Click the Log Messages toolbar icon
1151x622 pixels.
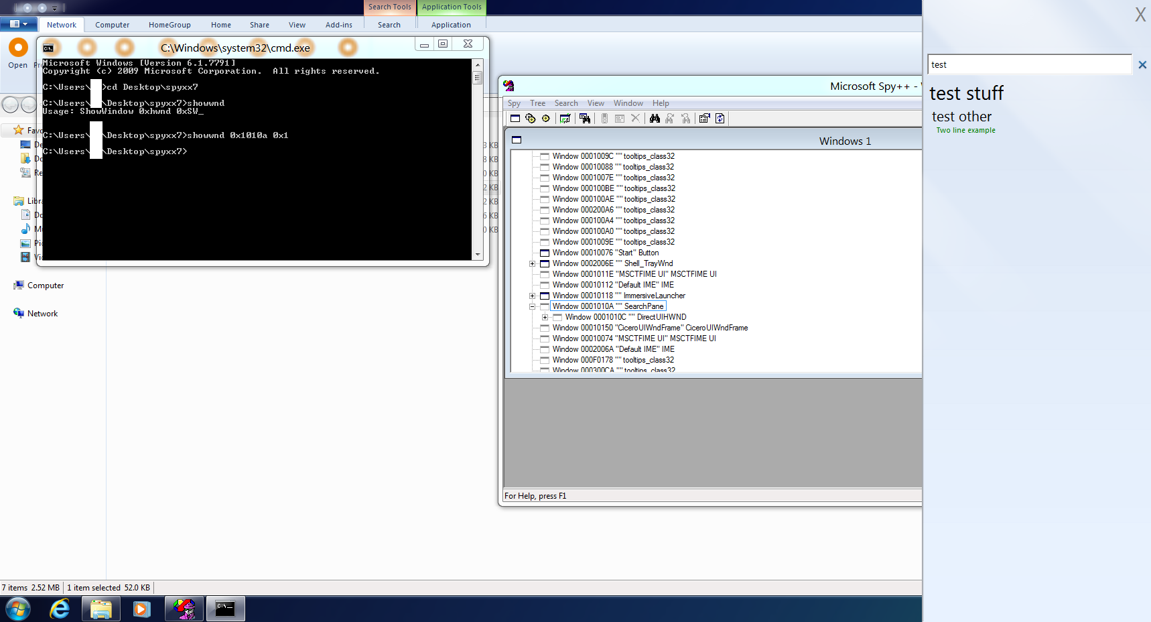(x=565, y=119)
